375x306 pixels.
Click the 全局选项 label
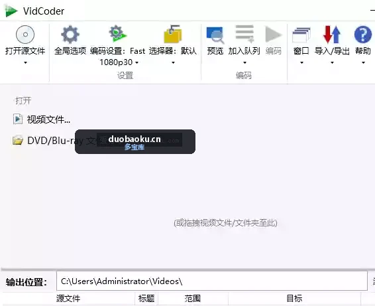click(70, 51)
